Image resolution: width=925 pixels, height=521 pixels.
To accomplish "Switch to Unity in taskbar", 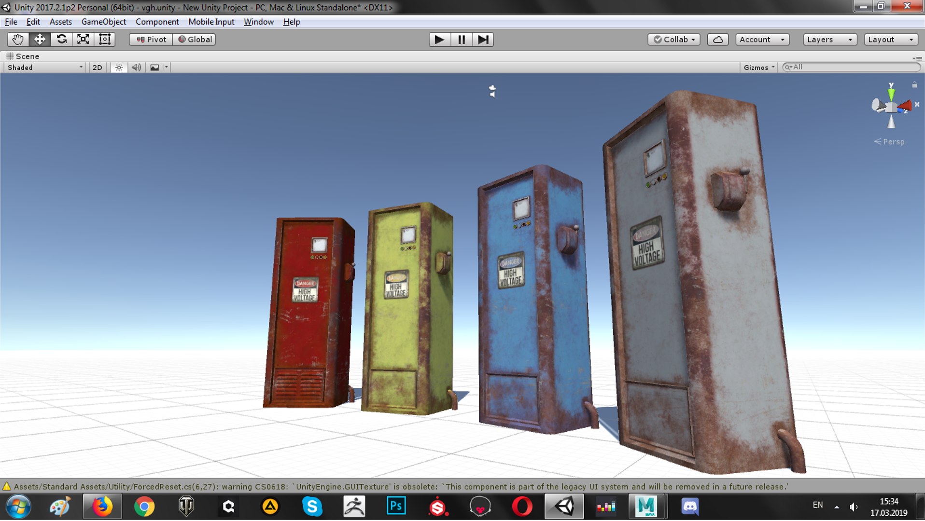I will [564, 507].
